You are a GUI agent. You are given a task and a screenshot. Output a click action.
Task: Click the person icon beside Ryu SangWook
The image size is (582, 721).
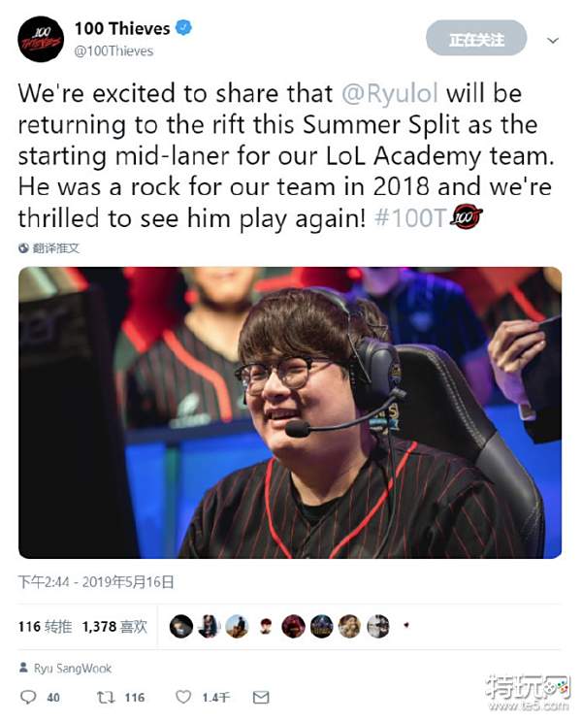[x=23, y=668]
